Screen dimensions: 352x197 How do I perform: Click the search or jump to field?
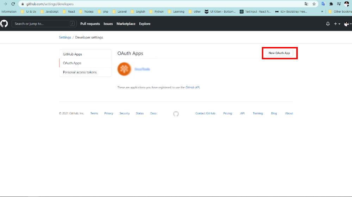(44, 24)
